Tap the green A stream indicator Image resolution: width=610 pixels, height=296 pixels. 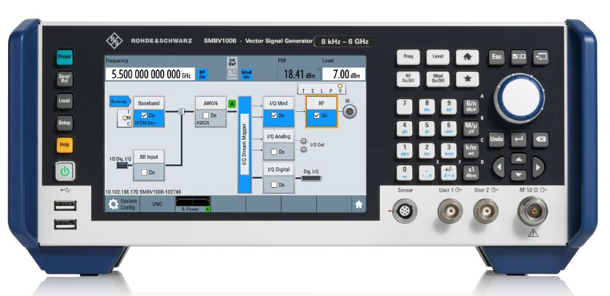(x=232, y=104)
